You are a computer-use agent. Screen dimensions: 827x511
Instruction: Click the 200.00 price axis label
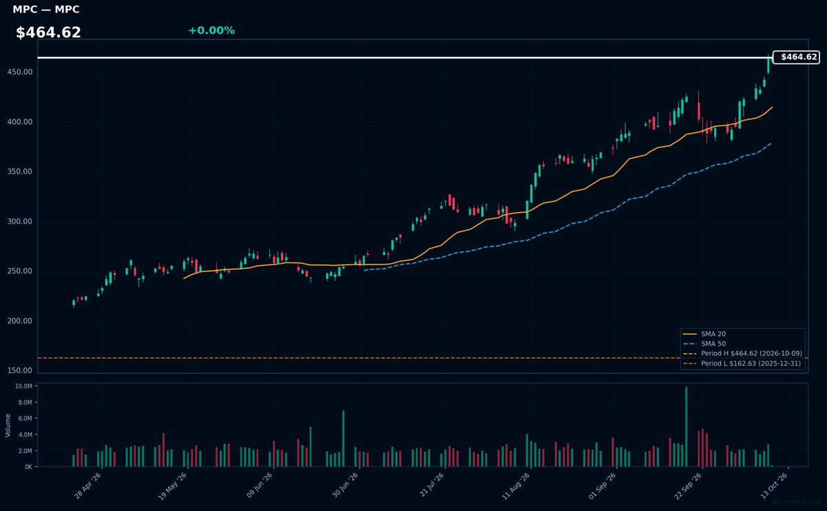(x=20, y=321)
